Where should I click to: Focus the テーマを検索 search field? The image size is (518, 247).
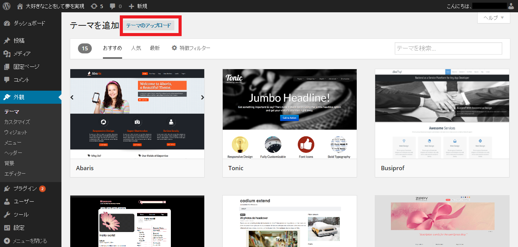tap(448, 48)
